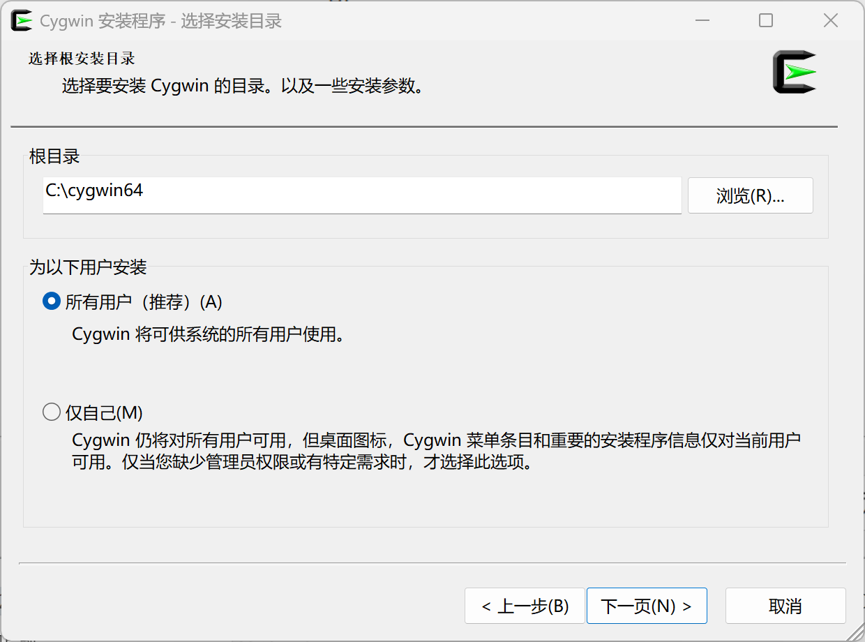Maximize the Cygwin setup window
The height and width of the screenshot is (642, 865).
point(766,21)
